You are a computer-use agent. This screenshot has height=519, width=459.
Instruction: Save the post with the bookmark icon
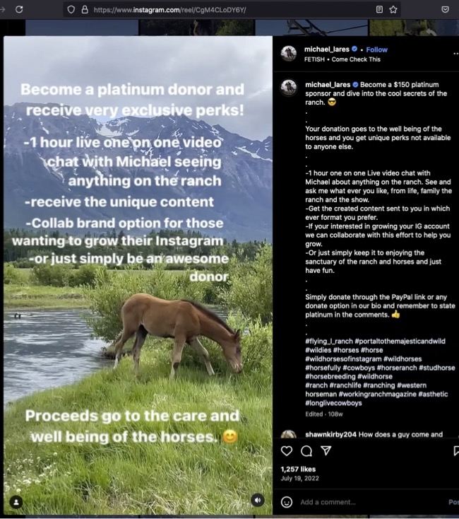(455, 450)
